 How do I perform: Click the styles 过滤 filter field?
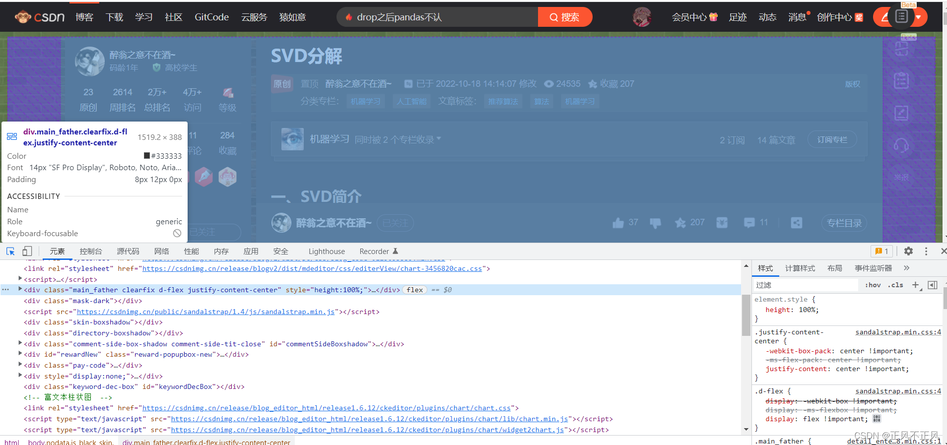807,285
